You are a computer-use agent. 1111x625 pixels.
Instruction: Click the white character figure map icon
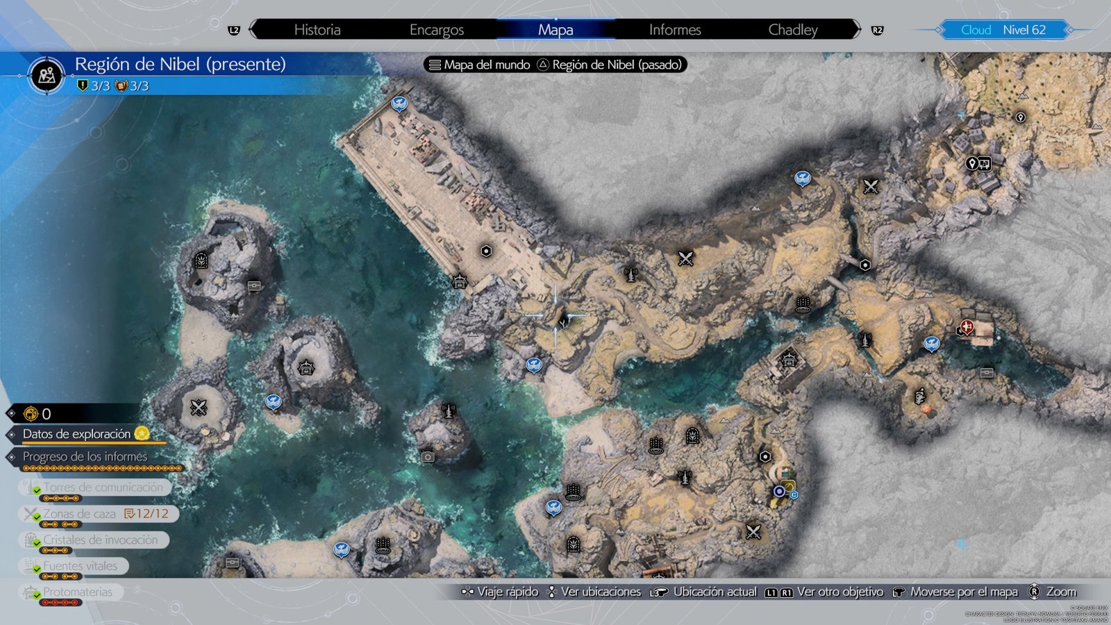[919, 397]
